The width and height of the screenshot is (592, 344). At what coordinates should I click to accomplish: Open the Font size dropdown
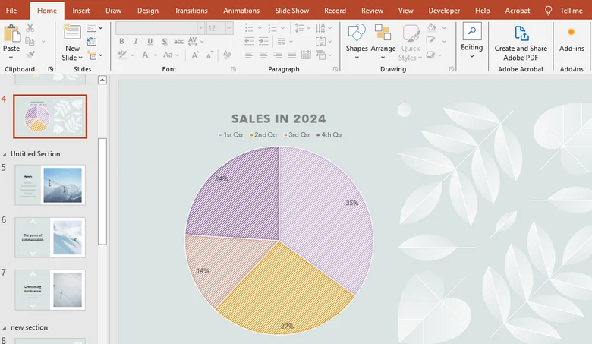pyautogui.click(x=228, y=28)
